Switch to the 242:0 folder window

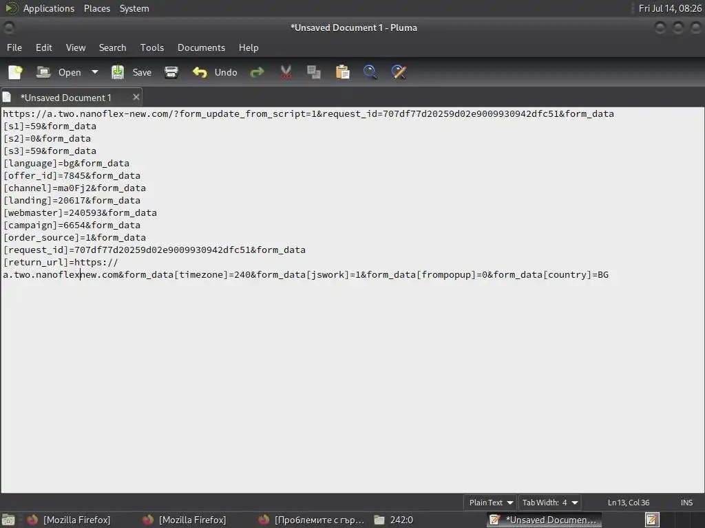pyautogui.click(x=394, y=520)
